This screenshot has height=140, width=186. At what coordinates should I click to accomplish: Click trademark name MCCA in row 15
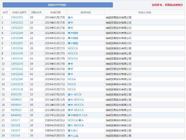click(72, 89)
